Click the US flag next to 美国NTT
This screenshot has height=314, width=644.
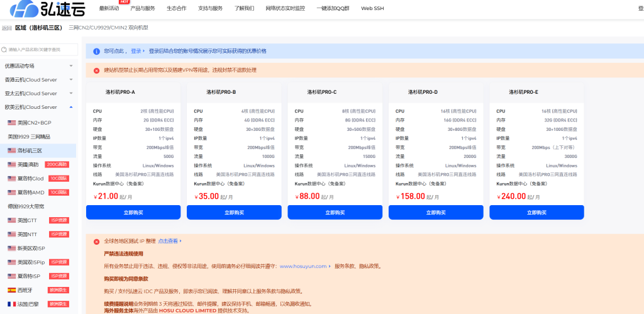pos(11,234)
